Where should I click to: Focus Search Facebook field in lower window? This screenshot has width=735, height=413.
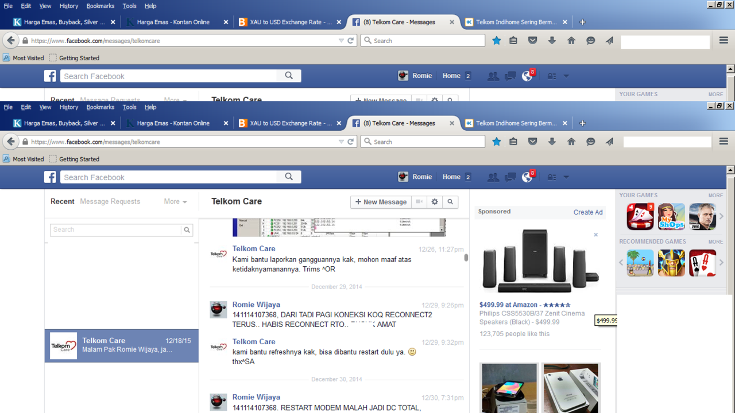pyautogui.click(x=169, y=177)
